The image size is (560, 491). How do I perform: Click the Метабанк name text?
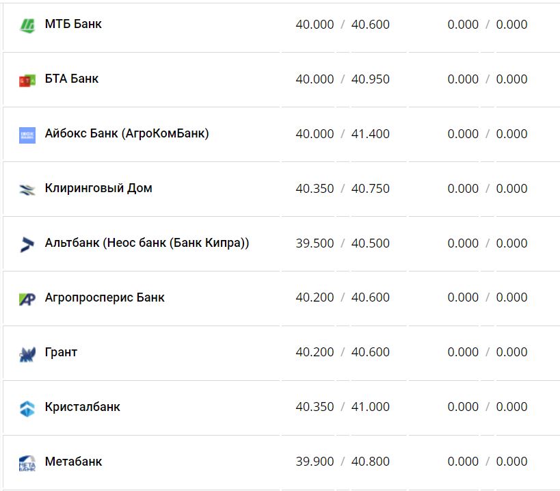tap(73, 462)
